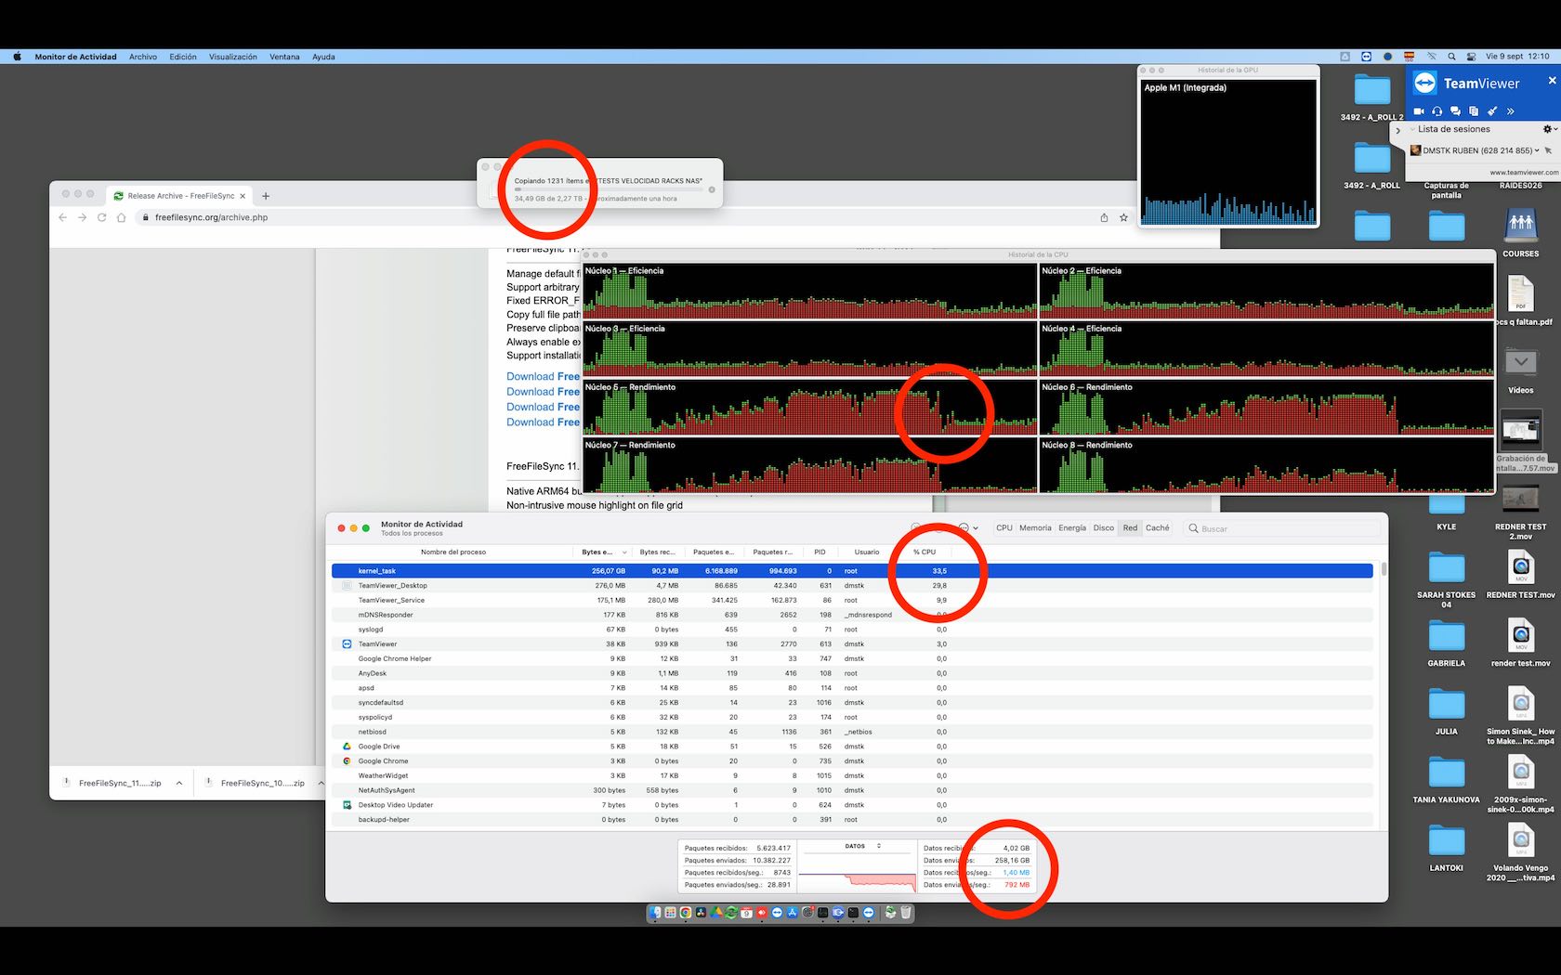Click Chrome home button
This screenshot has height=975, width=1561.
tap(121, 217)
